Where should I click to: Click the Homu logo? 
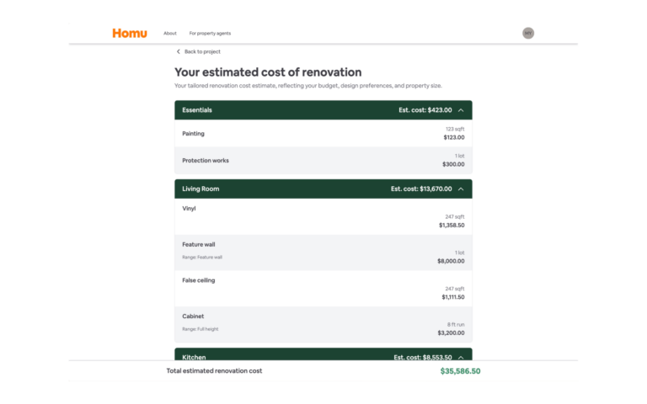coord(130,33)
